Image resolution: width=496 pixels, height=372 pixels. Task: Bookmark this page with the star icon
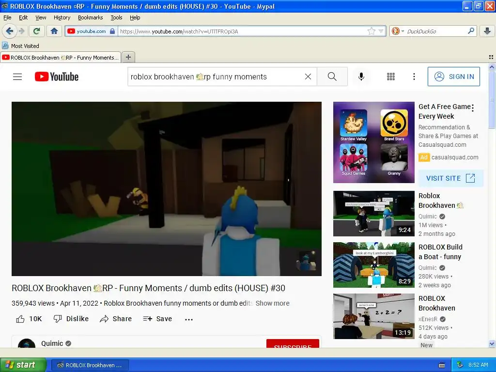point(371,31)
